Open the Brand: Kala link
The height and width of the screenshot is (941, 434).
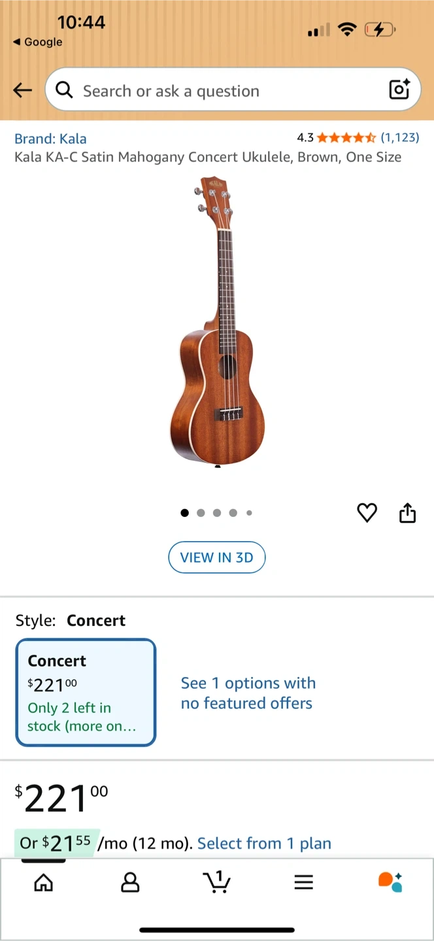[50, 139]
